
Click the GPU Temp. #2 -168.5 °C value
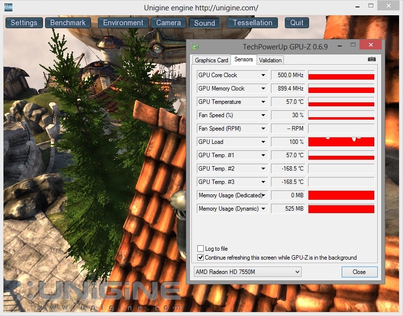click(288, 169)
